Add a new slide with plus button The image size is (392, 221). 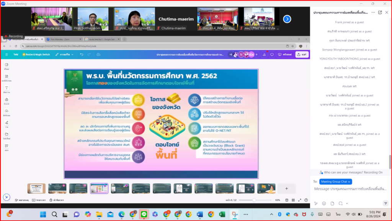286,188
